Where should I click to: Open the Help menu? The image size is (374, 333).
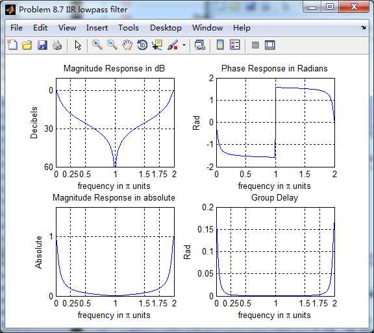tap(242, 28)
